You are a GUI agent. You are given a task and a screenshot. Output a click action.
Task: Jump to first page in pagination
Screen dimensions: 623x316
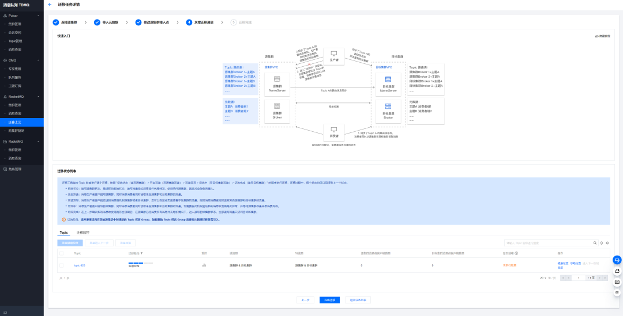pyautogui.click(x=563, y=278)
